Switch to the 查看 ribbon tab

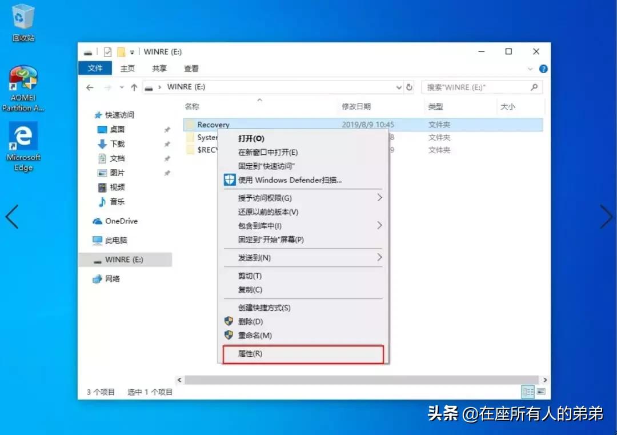point(191,69)
